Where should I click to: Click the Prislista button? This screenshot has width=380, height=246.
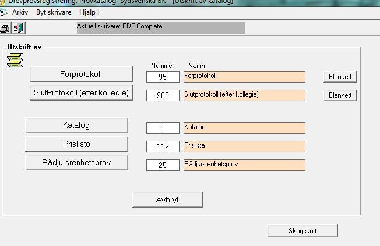click(76, 144)
